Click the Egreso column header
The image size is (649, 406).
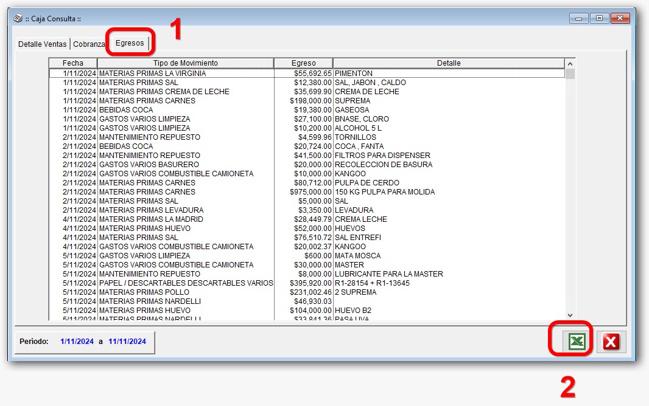click(303, 63)
